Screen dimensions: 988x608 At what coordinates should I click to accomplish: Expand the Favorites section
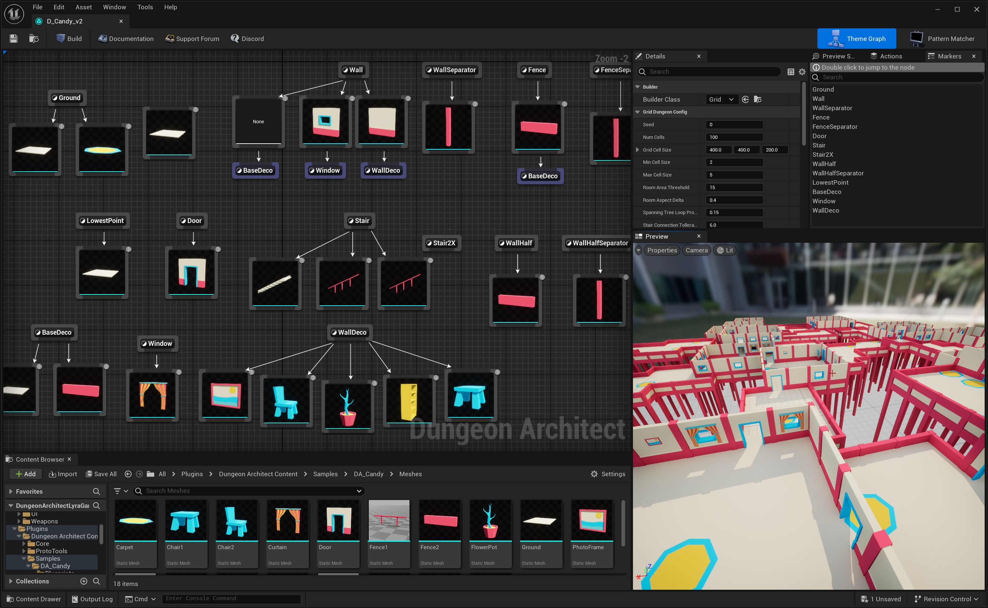pos(11,491)
